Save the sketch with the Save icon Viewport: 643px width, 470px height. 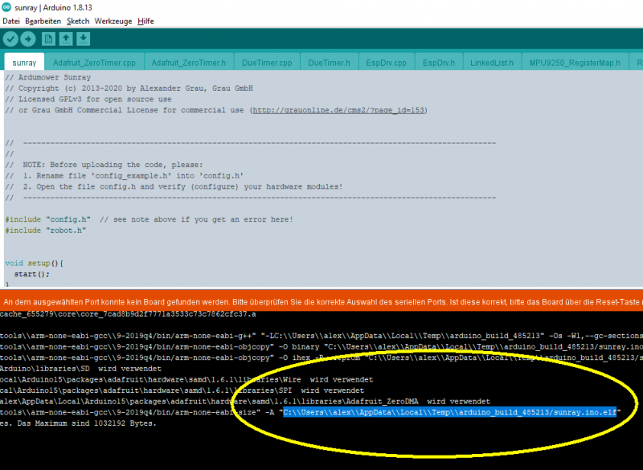83,39
